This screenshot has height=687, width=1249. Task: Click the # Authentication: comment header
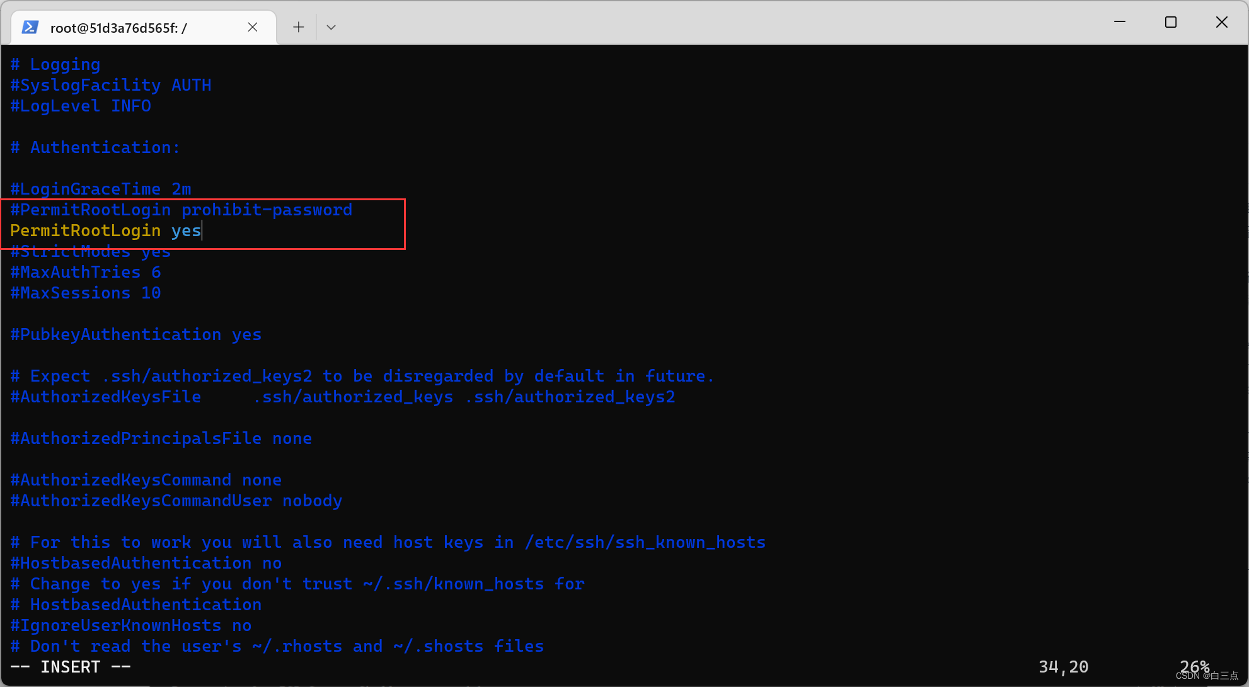[95, 147]
